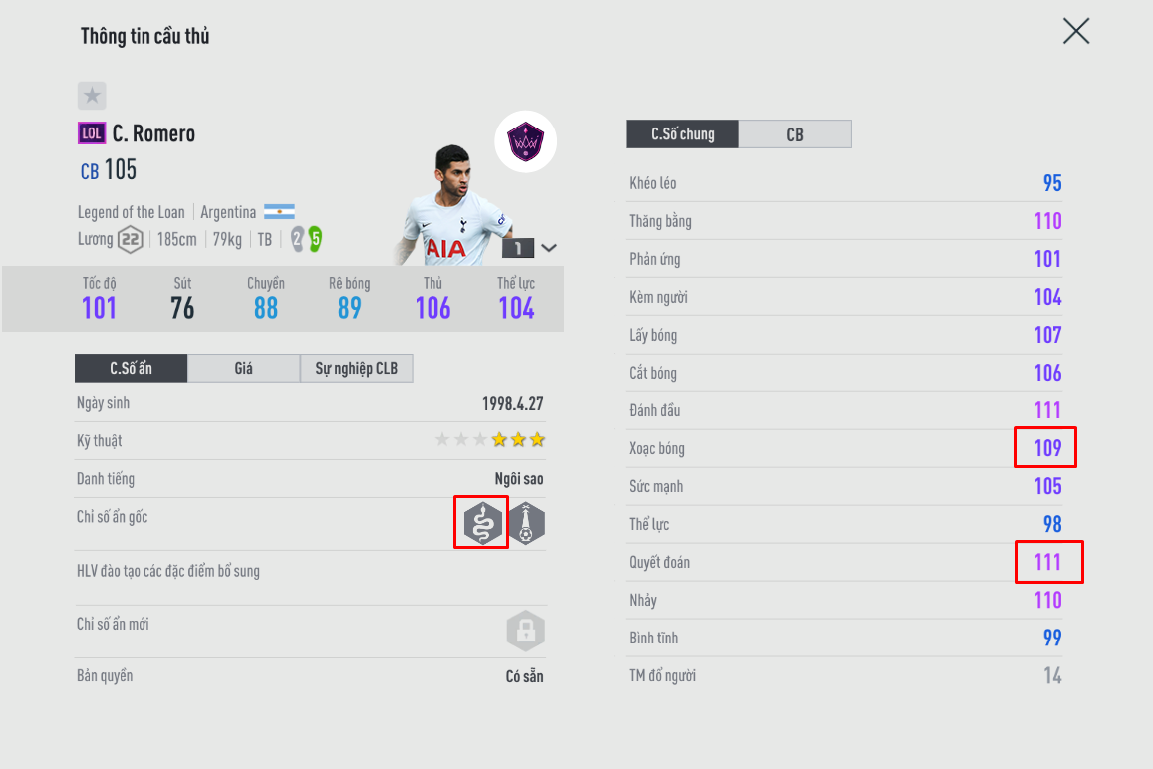Select the C.Số ẩn tab
Image resolution: width=1153 pixels, height=769 pixels.
click(x=131, y=368)
